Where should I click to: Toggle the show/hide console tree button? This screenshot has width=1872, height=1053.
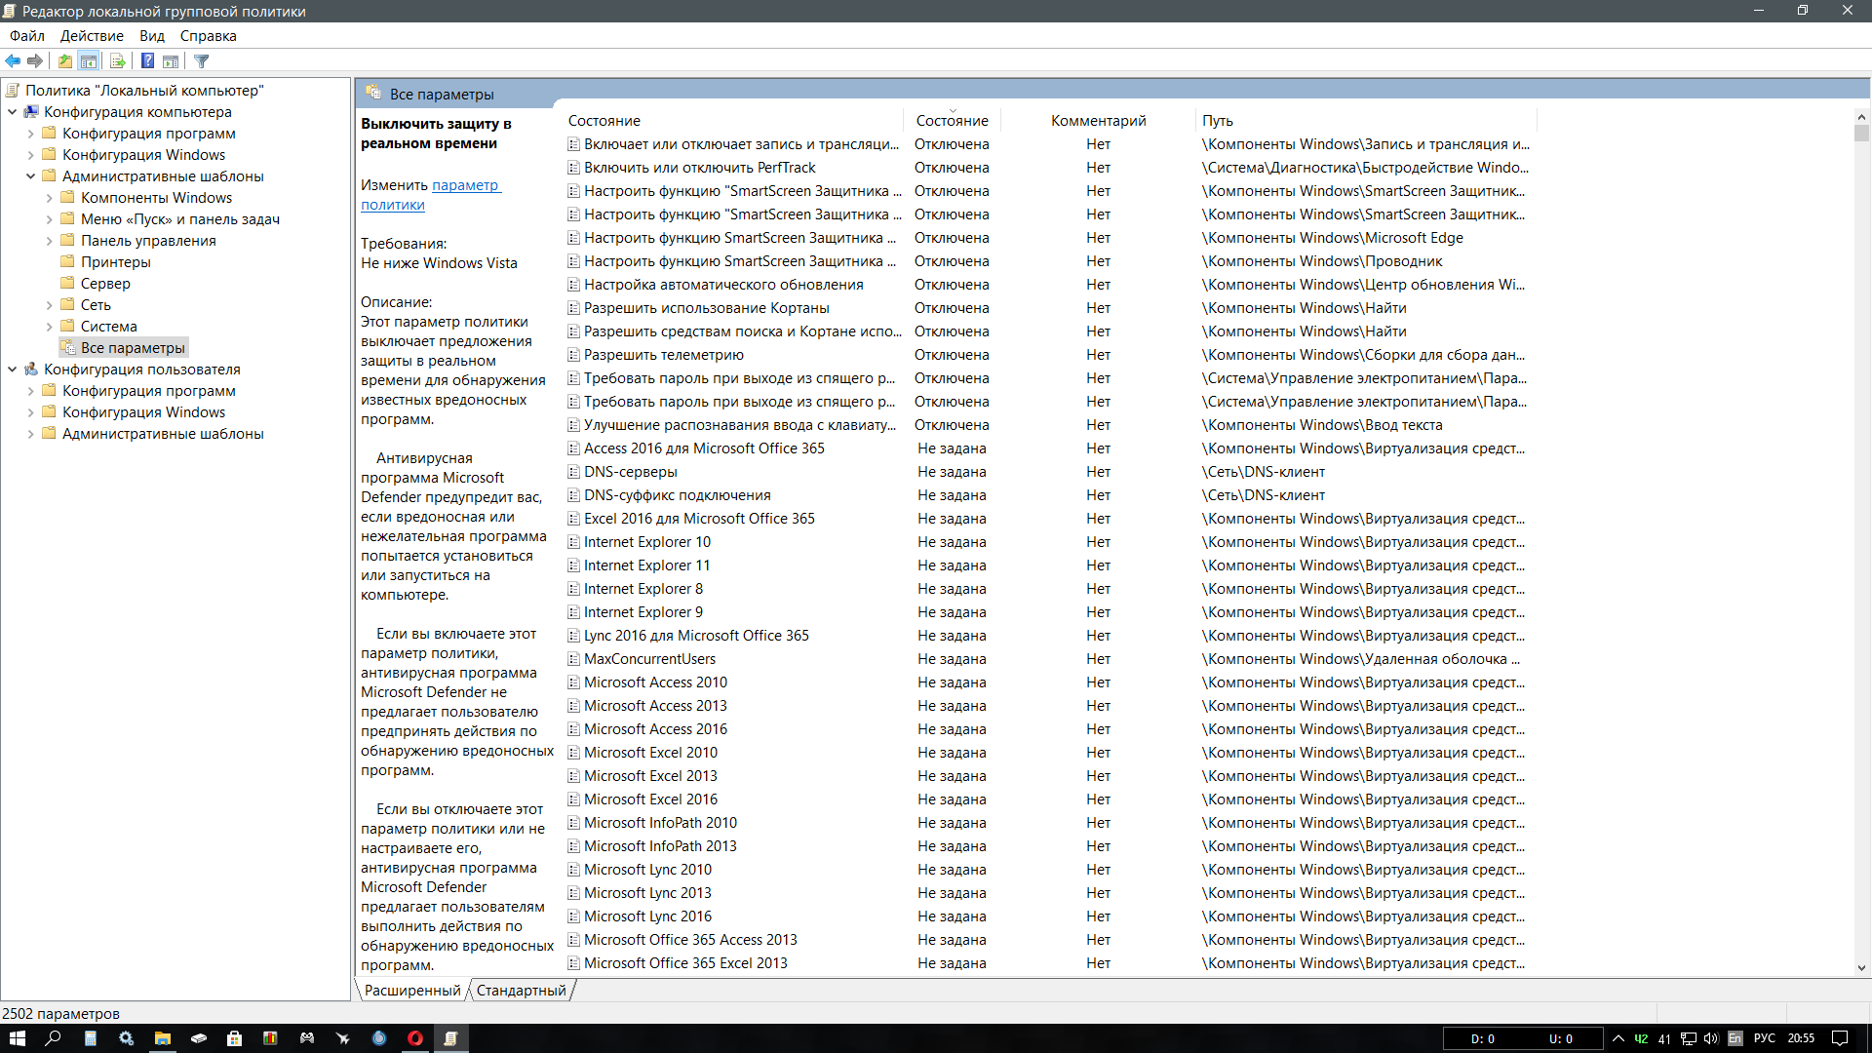coord(89,61)
